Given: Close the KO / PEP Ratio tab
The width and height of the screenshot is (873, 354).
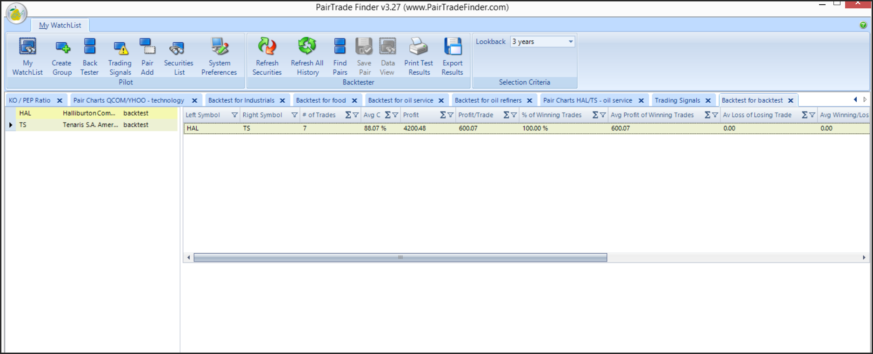Looking at the screenshot, I should click(x=60, y=100).
